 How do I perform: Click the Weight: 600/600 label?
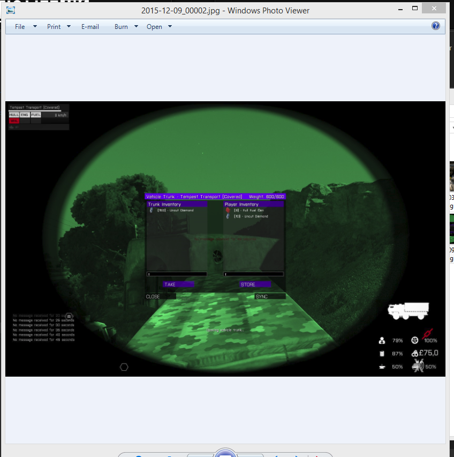click(x=267, y=197)
